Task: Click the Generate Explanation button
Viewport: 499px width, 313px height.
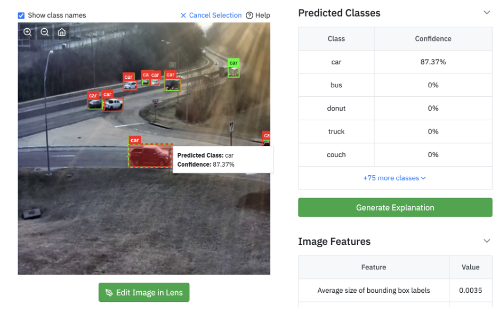Action: [395, 208]
